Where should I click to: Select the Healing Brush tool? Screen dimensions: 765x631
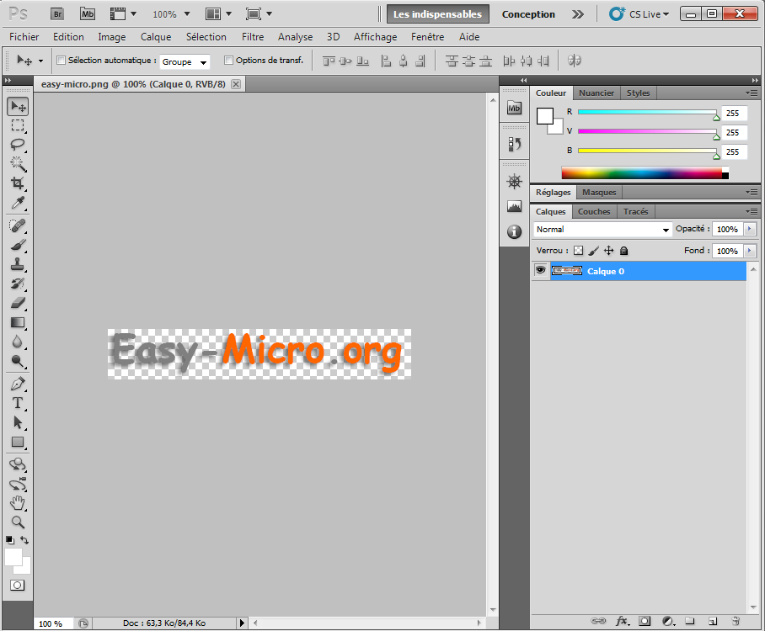pyautogui.click(x=18, y=225)
